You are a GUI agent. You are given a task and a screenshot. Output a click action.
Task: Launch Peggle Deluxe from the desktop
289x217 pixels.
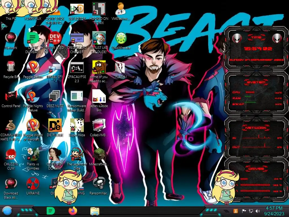[33, 70]
